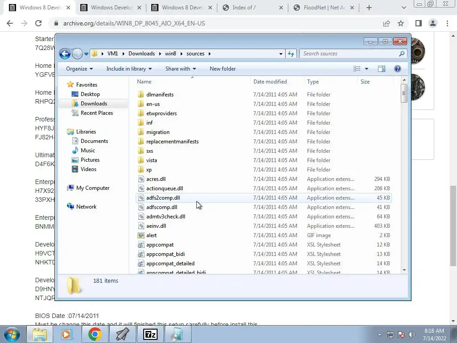
Task: Sort by the Date modified column header
Action: pyautogui.click(x=277, y=82)
